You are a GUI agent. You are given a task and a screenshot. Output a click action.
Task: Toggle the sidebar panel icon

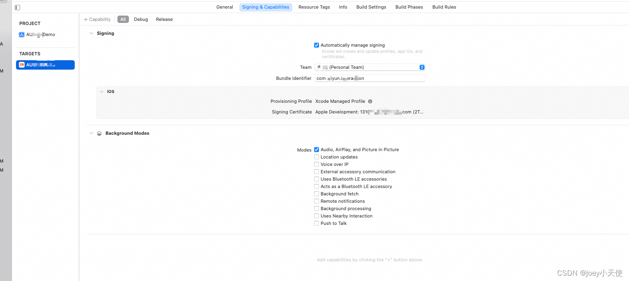pos(17,7)
